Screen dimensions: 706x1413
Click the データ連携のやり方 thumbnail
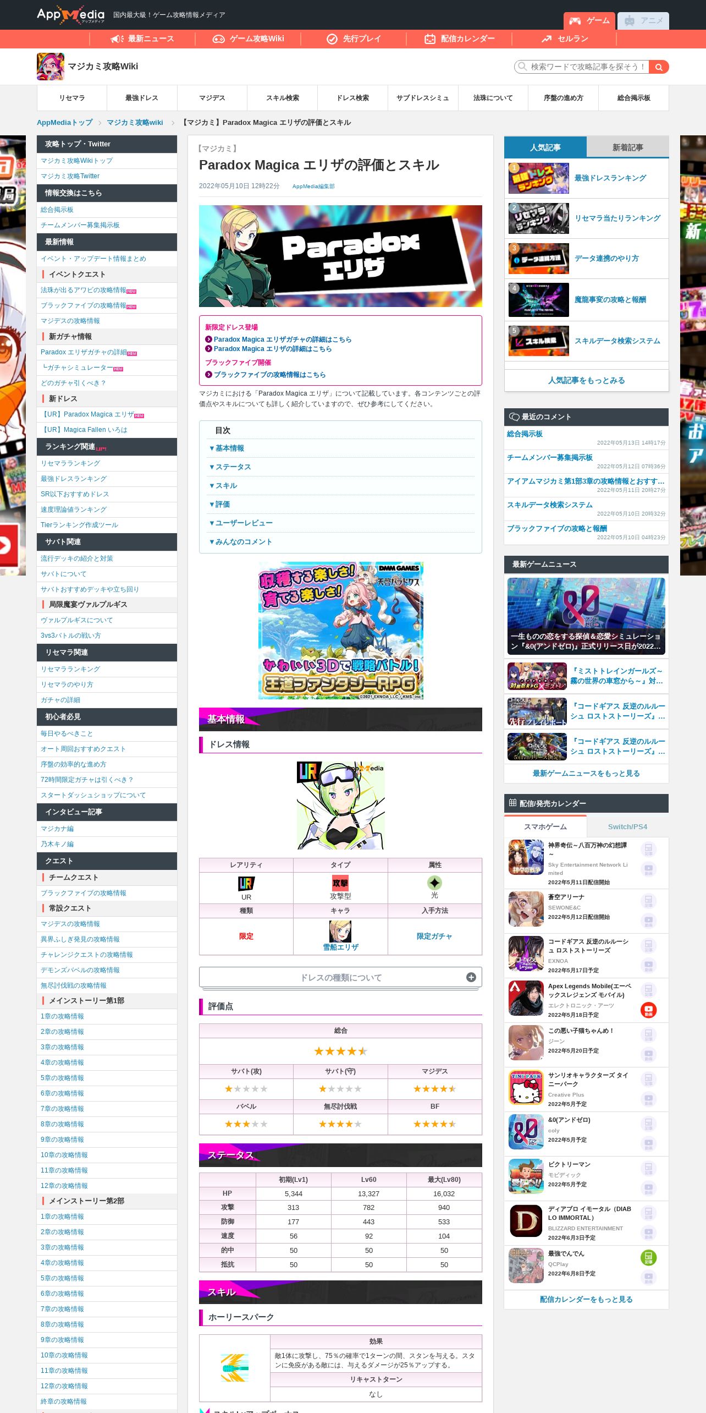tap(539, 258)
